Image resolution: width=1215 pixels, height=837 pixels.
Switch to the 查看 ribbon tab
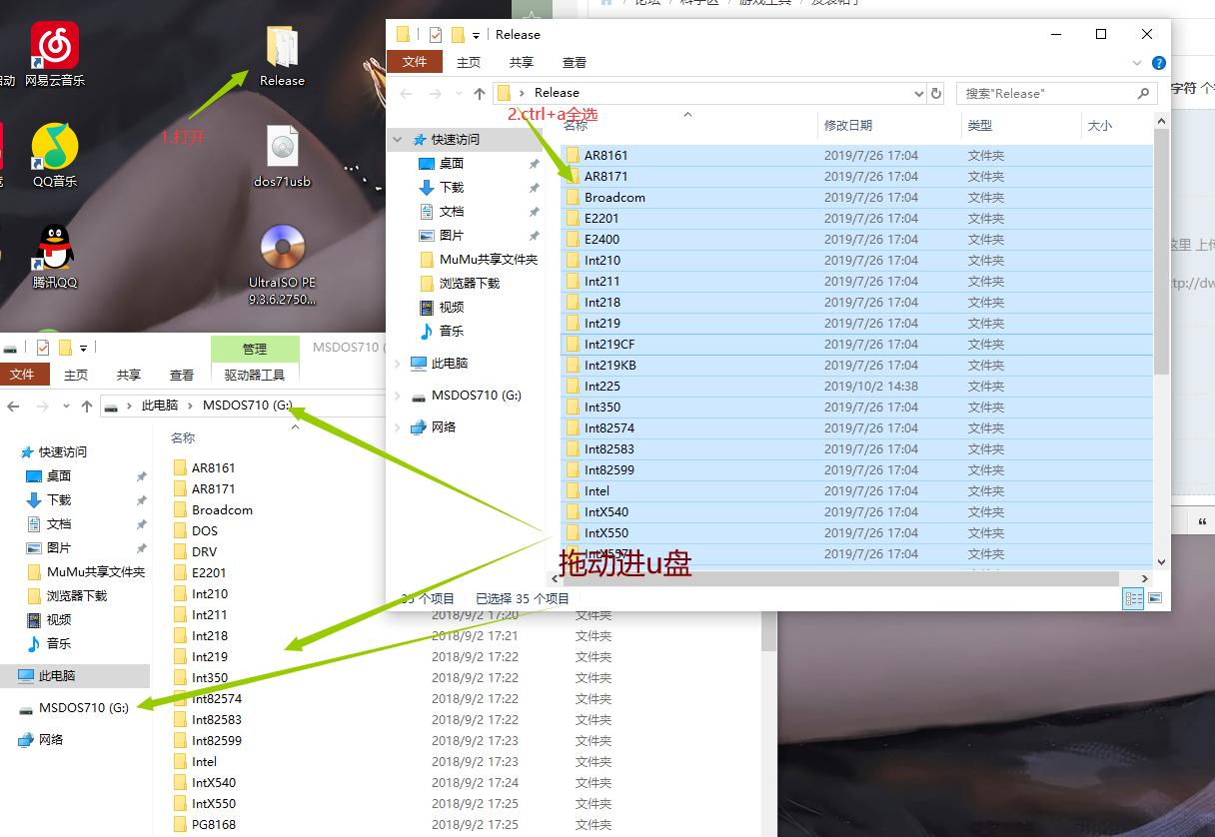click(x=574, y=61)
